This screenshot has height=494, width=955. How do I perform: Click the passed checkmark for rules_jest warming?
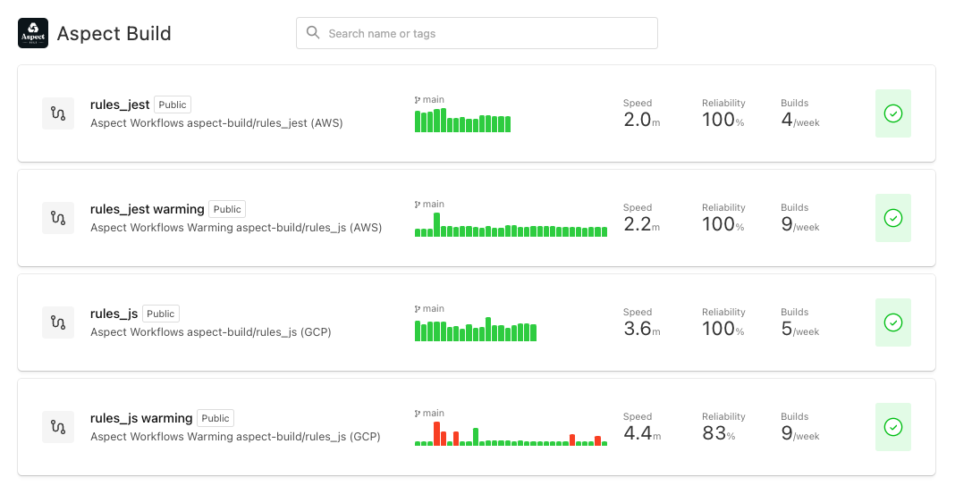click(893, 218)
